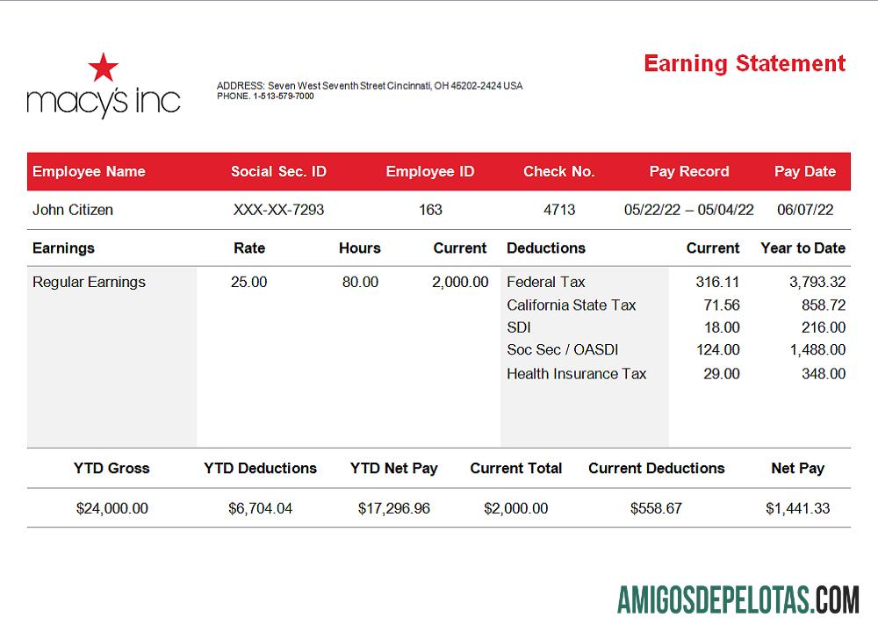Click the Regular Earnings row label
Viewport: 878px width, 632px height.
89,283
